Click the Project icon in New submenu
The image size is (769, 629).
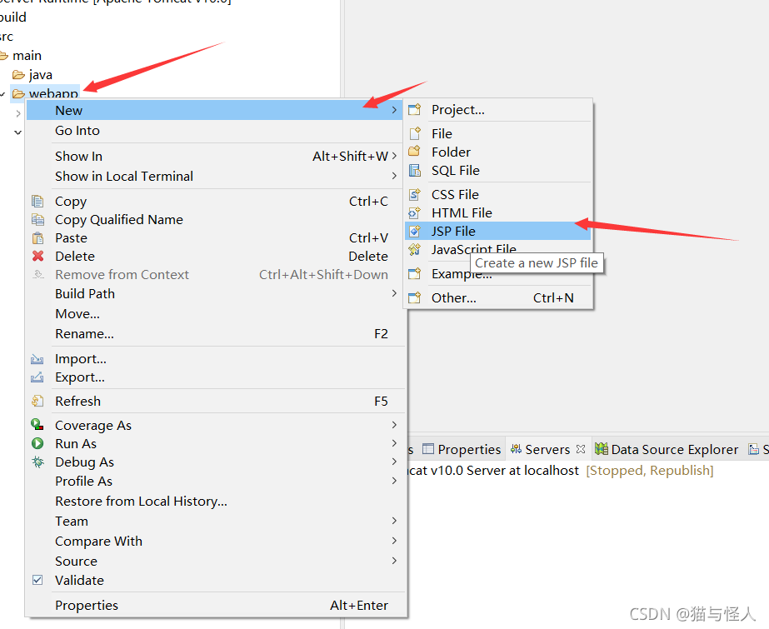tap(414, 109)
